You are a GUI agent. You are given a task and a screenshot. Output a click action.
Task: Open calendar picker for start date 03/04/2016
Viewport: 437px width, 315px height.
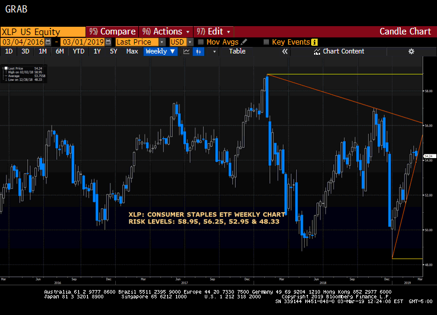pos(48,42)
